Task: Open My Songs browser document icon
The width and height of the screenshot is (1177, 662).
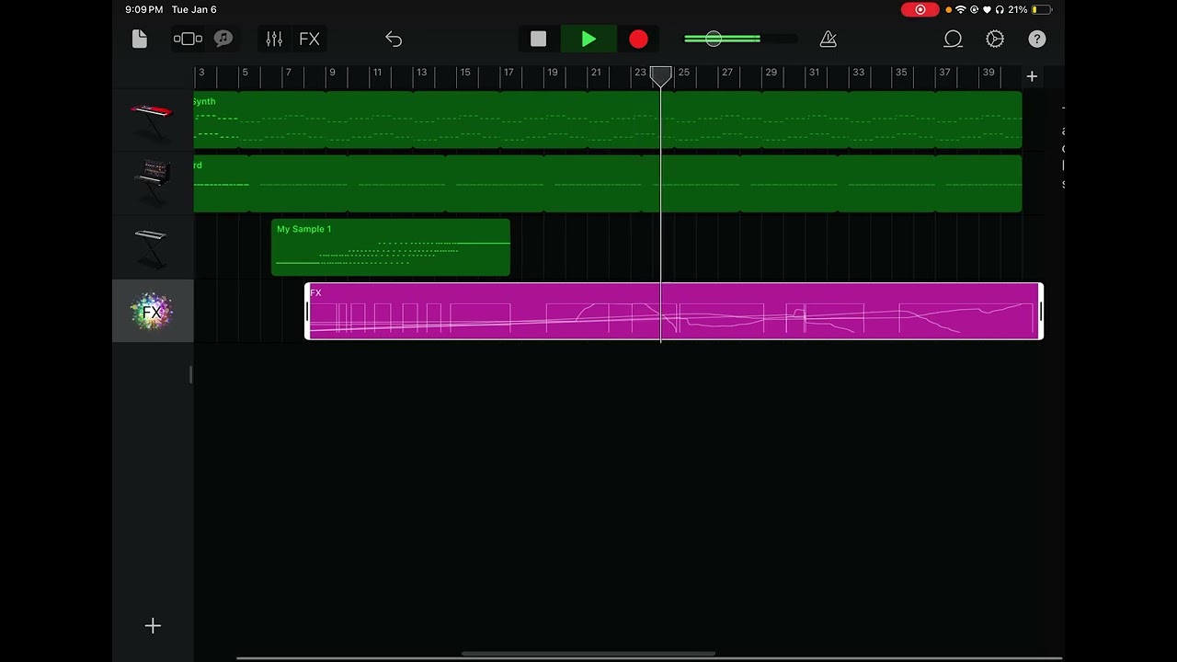Action: tap(139, 39)
